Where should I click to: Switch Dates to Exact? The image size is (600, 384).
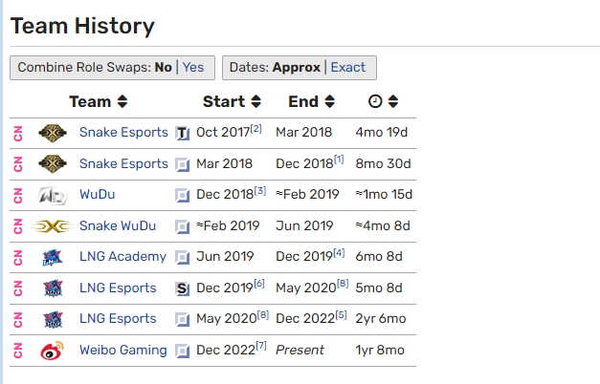pos(347,67)
